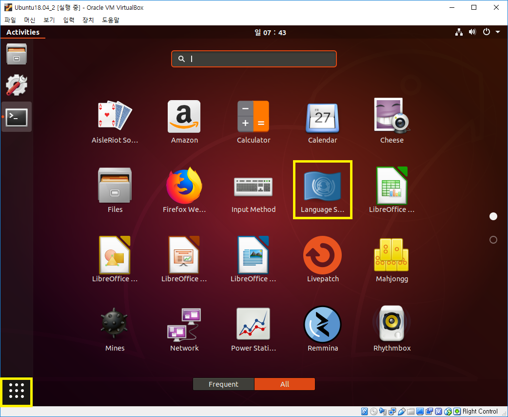Viewport: 508px width, 417px height.
Task: Launch the Mines game
Action: pyautogui.click(x=115, y=330)
